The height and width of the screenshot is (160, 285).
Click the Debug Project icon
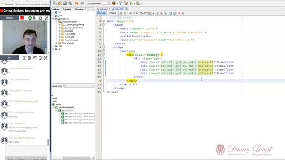click(138, 3)
